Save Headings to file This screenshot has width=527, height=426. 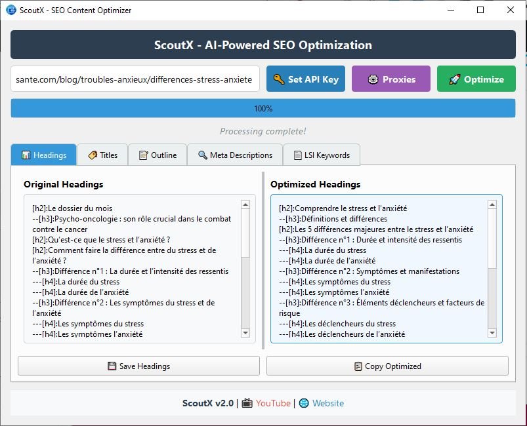coord(139,366)
